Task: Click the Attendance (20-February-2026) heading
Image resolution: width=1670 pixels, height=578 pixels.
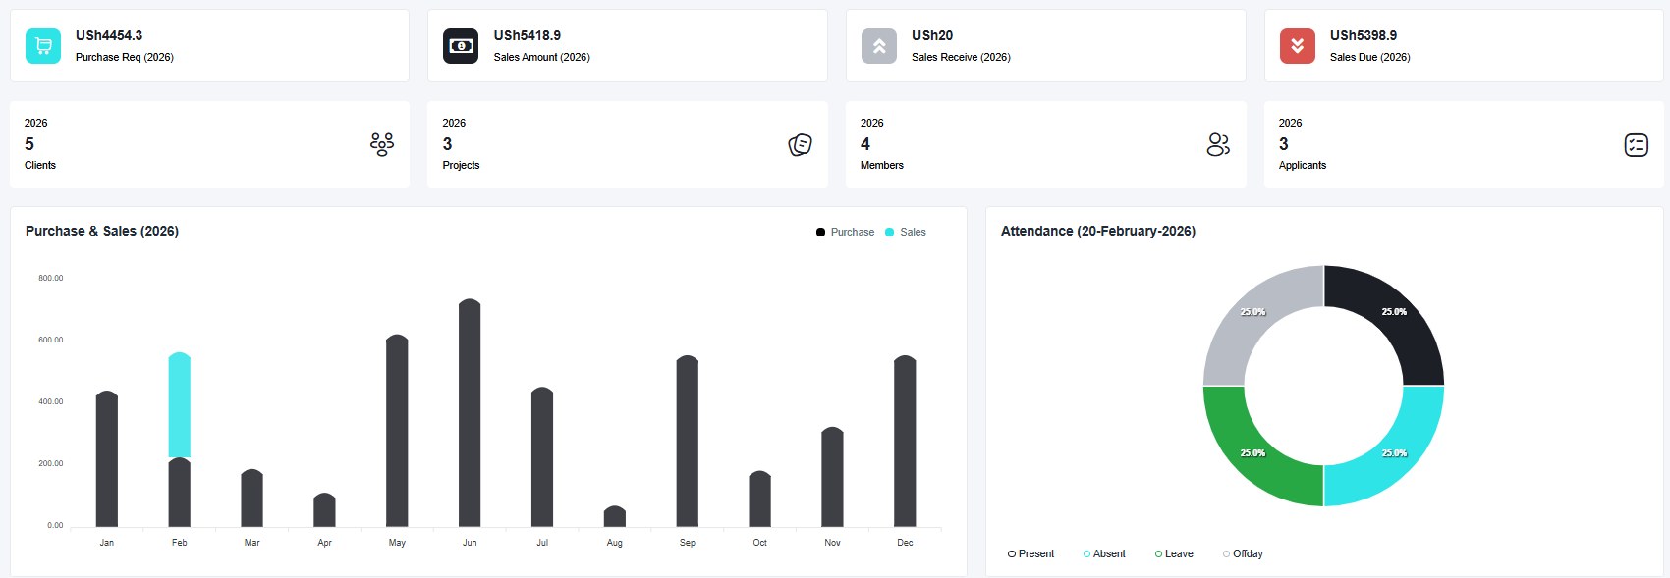Action: [x=1098, y=231]
